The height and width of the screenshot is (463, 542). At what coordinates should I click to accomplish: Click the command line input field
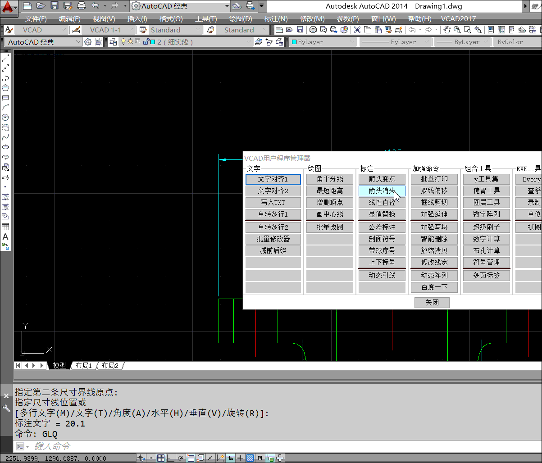[x=270, y=446]
